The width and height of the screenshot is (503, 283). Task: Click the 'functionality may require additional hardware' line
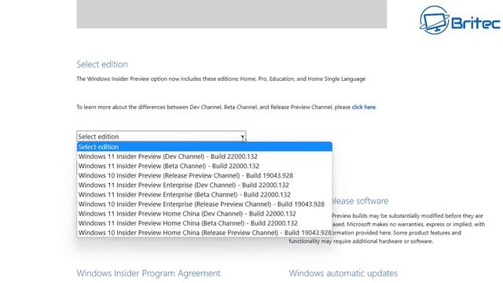(361, 241)
